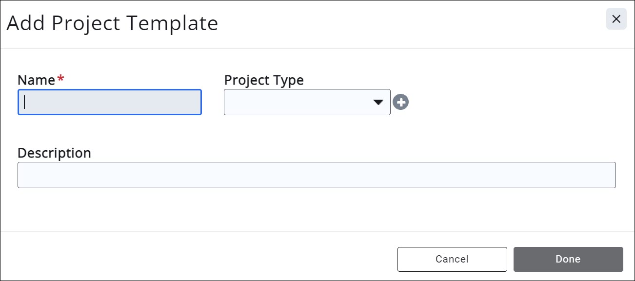
Task: Focus the Name text field
Action: click(110, 102)
